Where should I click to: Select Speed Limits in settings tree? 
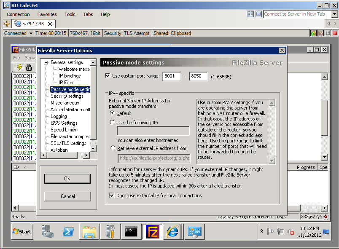tap(63, 130)
